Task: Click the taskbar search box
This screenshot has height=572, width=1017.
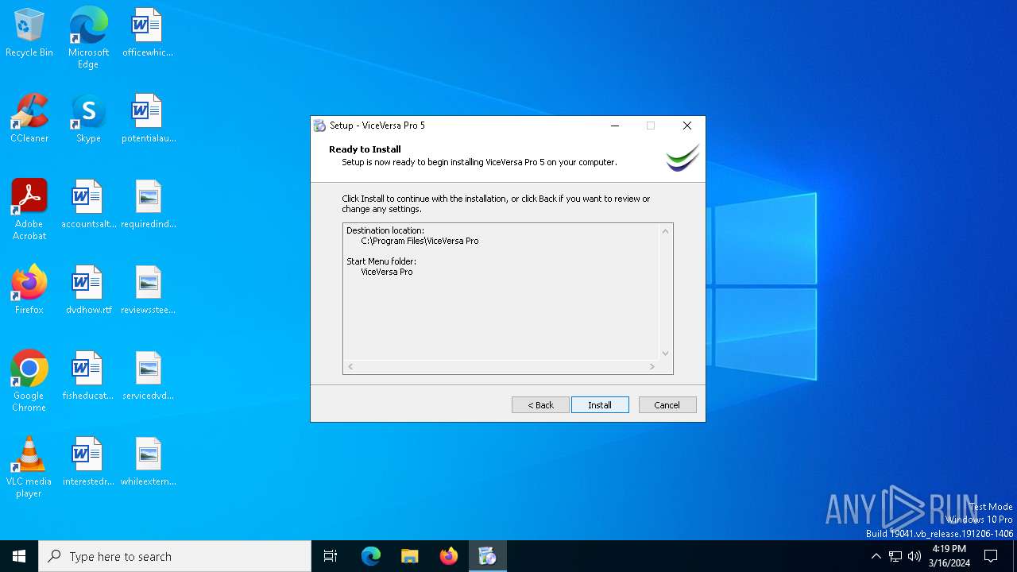Action: [175, 556]
